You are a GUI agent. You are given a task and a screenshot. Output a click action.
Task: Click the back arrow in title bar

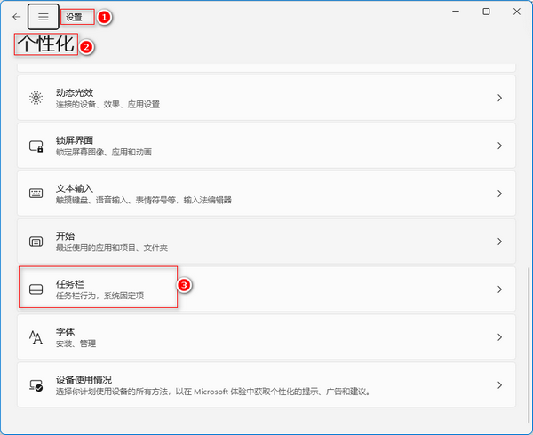click(16, 17)
